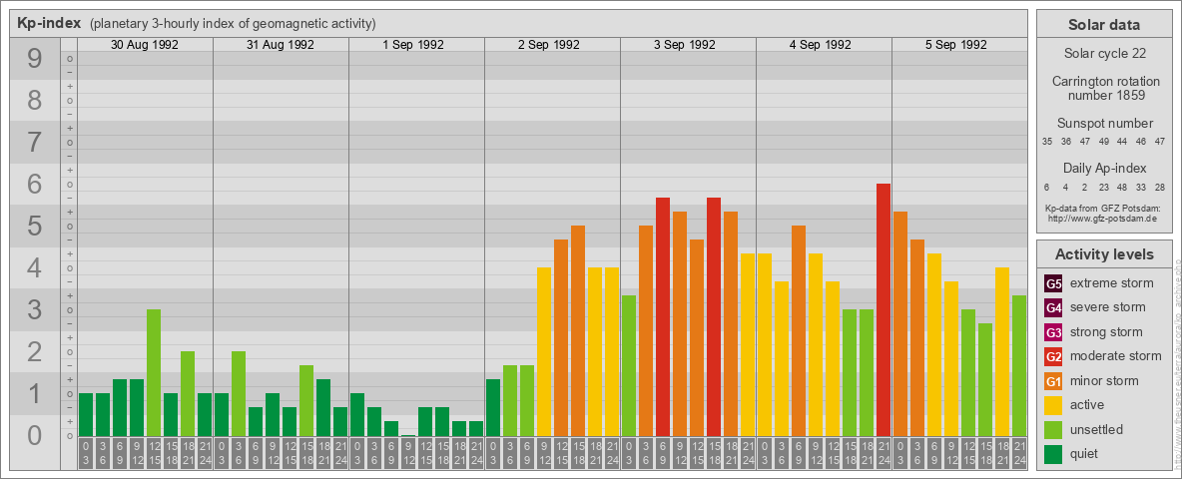
Task: Select the light green 'unsettled' legend swatch
Action: (1053, 429)
